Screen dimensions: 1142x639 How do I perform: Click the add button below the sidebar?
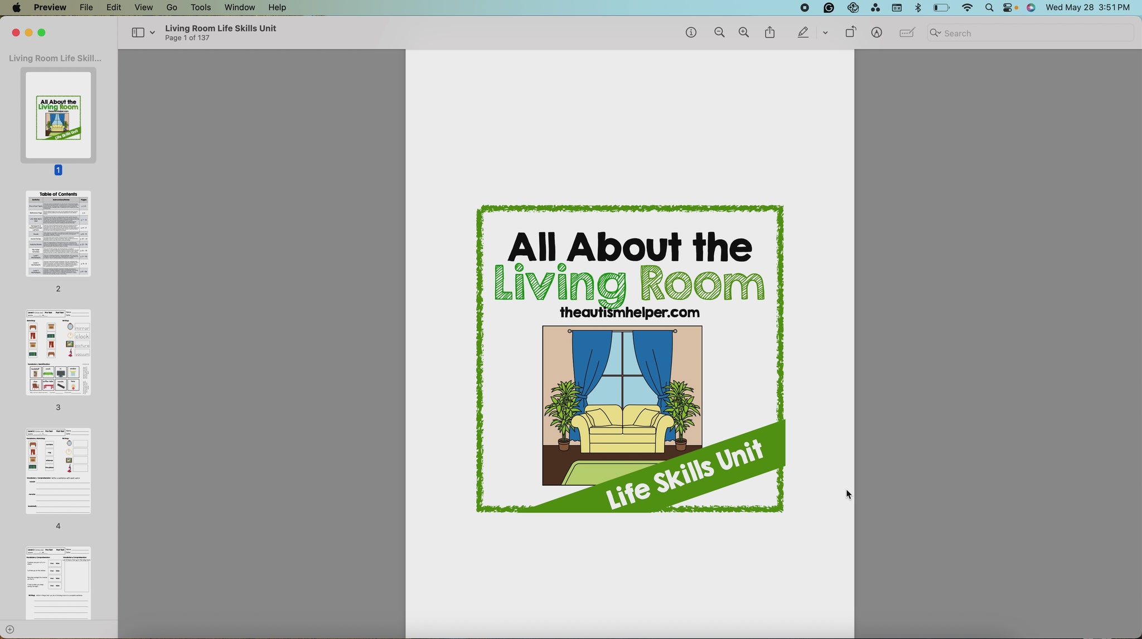9,630
